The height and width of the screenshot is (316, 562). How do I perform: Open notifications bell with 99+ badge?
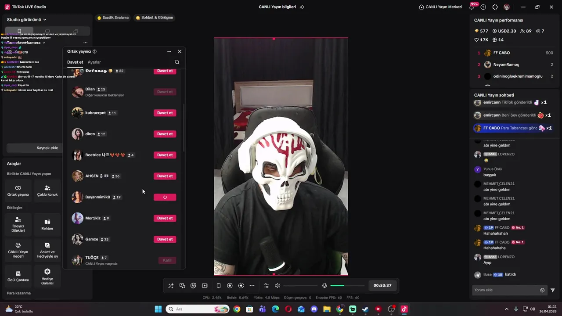click(x=472, y=7)
